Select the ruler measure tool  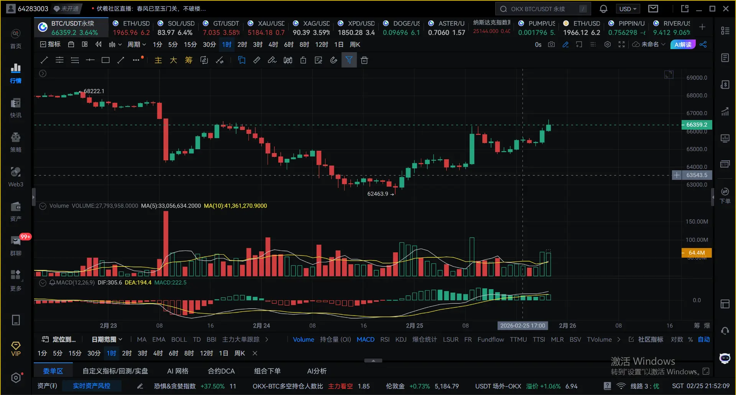(257, 60)
